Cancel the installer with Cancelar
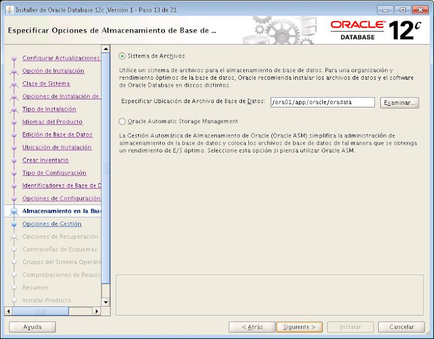This screenshot has height=339, width=434. point(401,327)
